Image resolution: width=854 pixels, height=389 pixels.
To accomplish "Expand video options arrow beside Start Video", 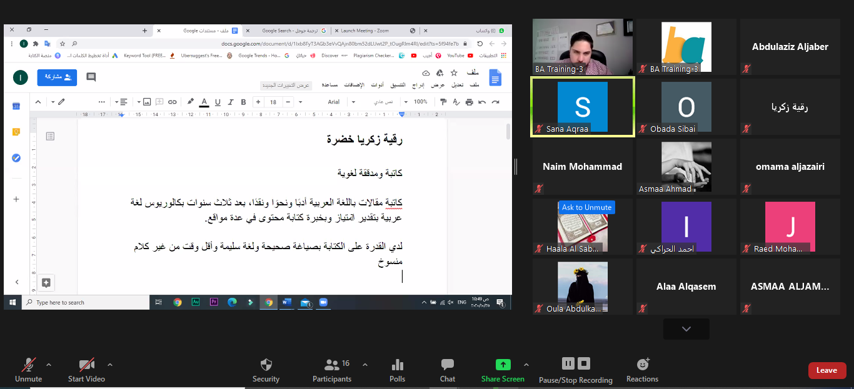I will coord(110,365).
